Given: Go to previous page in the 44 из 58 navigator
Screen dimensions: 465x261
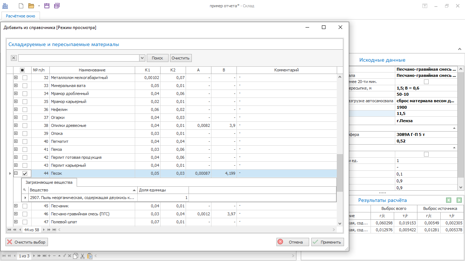Looking at the screenshot, I should click(x=15, y=230).
